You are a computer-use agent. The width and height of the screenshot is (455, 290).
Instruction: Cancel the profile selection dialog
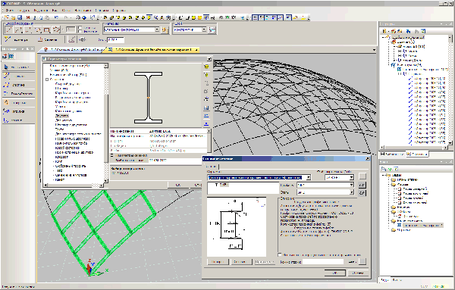tap(358, 273)
